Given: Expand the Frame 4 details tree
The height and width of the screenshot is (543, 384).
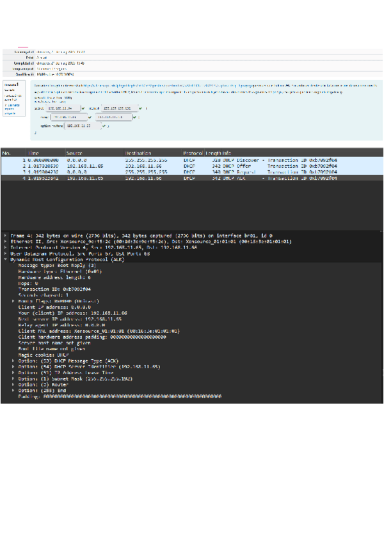Looking at the screenshot, I should (6, 236).
